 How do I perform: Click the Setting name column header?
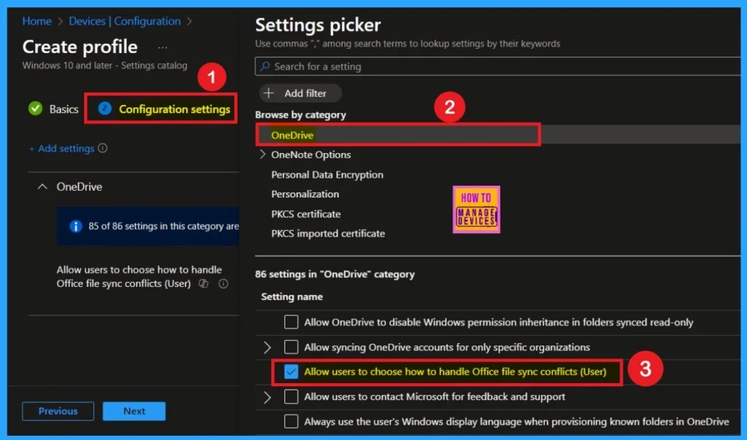click(292, 296)
